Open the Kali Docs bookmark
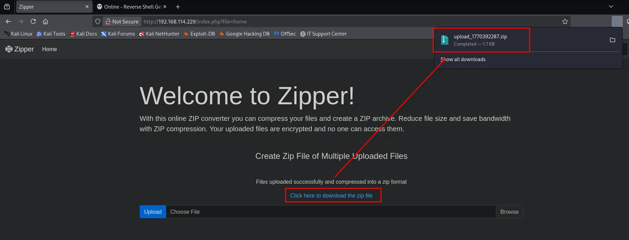The width and height of the screenshot is (629, 240). pyautogui.click(x=83, y=34)
